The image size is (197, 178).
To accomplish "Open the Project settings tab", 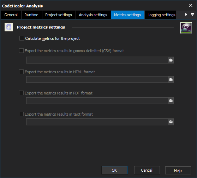I will pyautogui.click(x=59, y=15).
